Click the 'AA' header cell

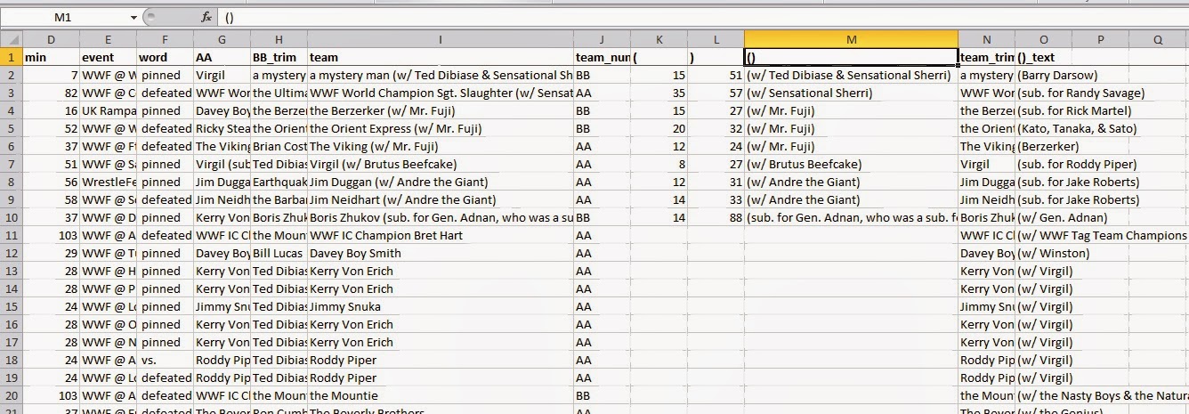tap(222, 57)
